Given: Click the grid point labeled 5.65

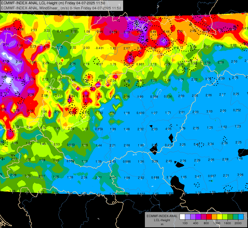Looking at the screenshot, I should click(x=140, y=81).
